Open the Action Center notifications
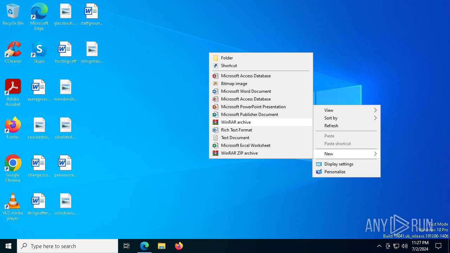Viewport: 450px width, 253px height. coord(438,246)
